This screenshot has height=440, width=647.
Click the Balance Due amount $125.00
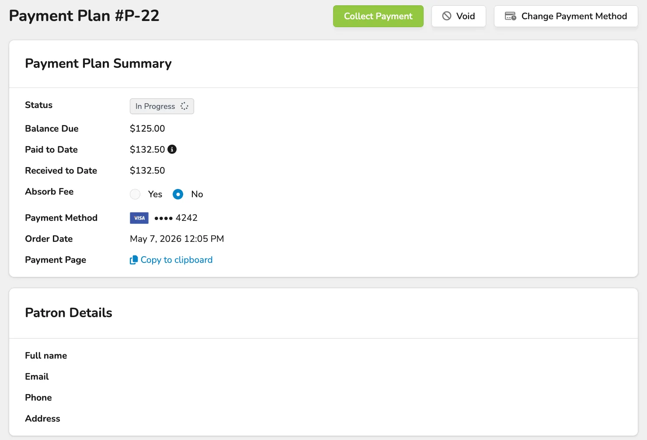tap(147, 129)
